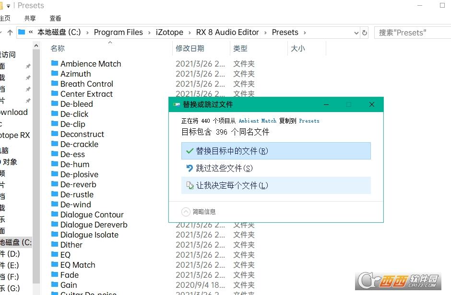This screenshot has width=451, height=295.
Task: Open the quick access toolbar dropdown arrow
Action: 8,6
